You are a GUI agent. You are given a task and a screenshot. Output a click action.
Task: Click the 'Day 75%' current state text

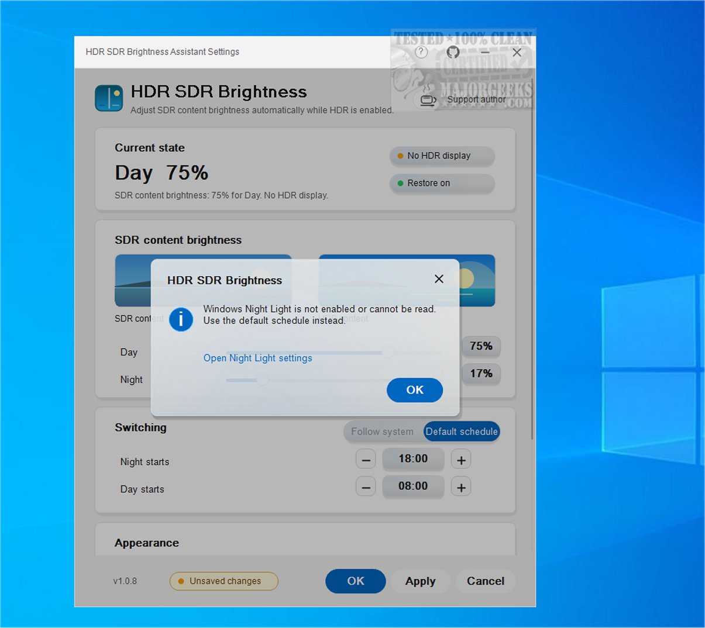click(x=161, y=172)
